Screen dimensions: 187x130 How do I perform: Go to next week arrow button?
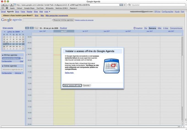pos(32,28)
